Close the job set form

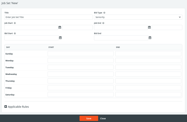(103, 118)
